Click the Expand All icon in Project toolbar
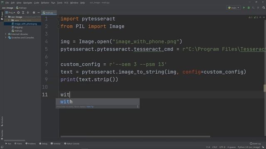This screenshot has height=149, width=266. coord(23,12)
